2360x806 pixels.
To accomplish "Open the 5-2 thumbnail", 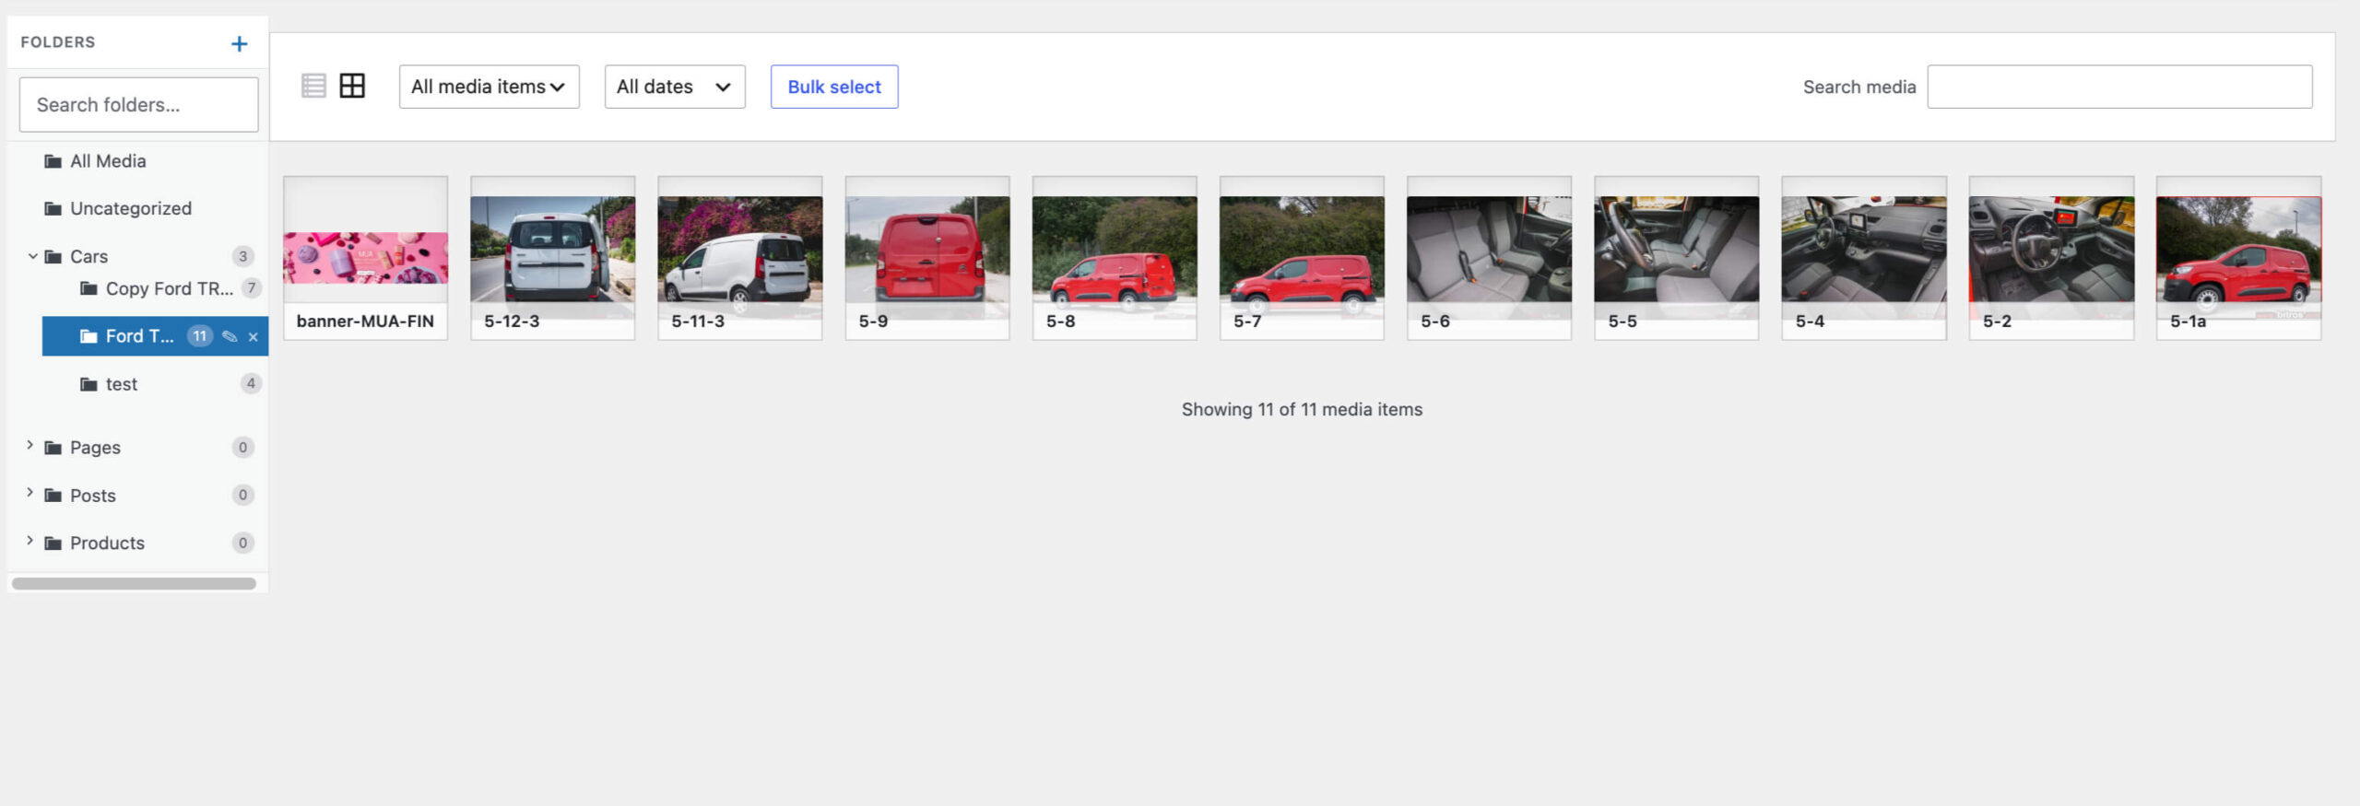I will (2051, 258).
